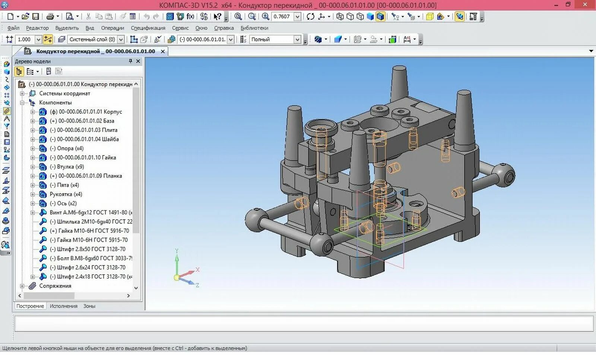
Task: Switch to the Исполнения tab
Action: coord(64,306)
